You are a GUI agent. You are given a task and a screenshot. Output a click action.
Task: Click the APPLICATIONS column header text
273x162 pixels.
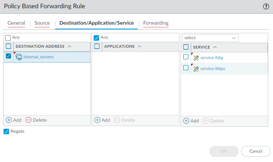(x=120, y=47)
